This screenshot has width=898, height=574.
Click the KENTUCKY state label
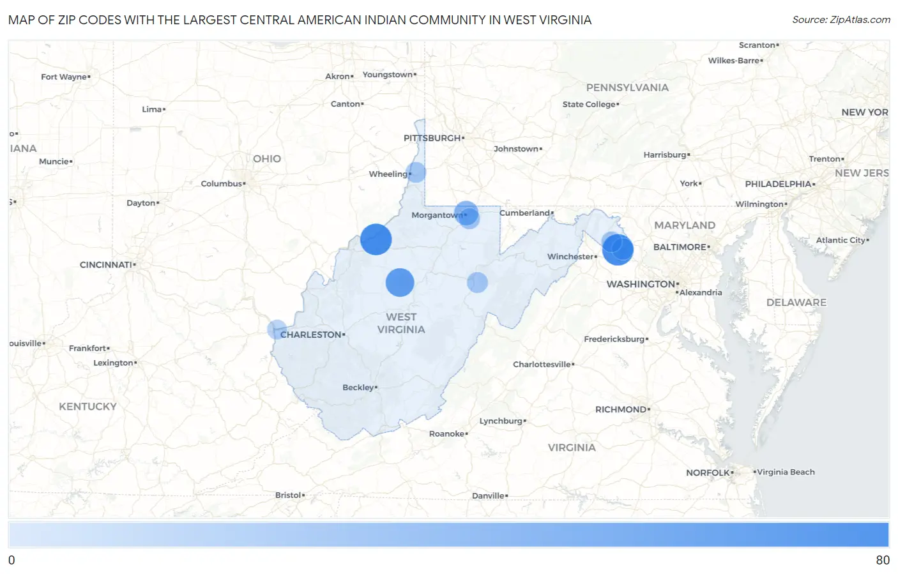(x=88, y=407)
